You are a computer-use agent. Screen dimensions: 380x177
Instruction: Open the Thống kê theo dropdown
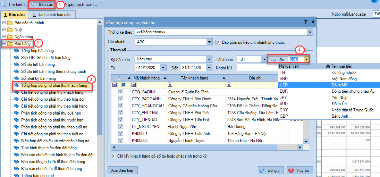click(x=310, y=32)
